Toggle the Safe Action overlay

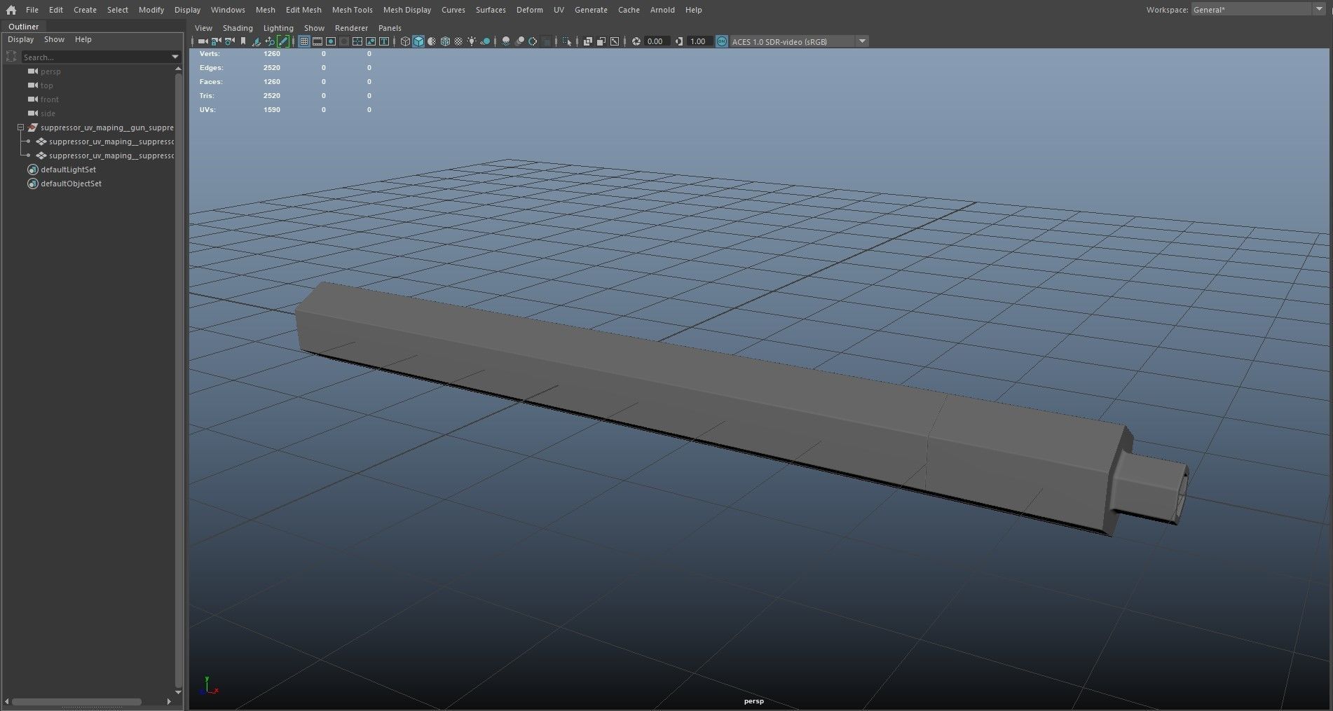tap(371, 41)
